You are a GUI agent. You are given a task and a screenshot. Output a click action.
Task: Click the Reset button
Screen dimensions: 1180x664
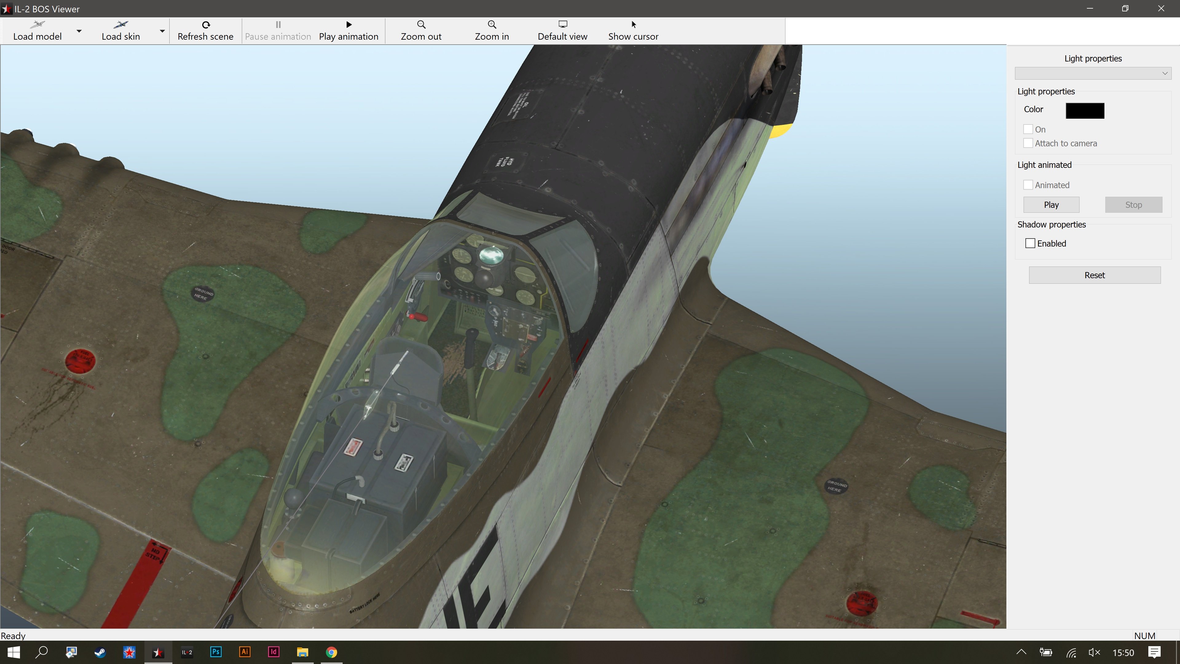pyautogui.click(x=1095, y=275)
